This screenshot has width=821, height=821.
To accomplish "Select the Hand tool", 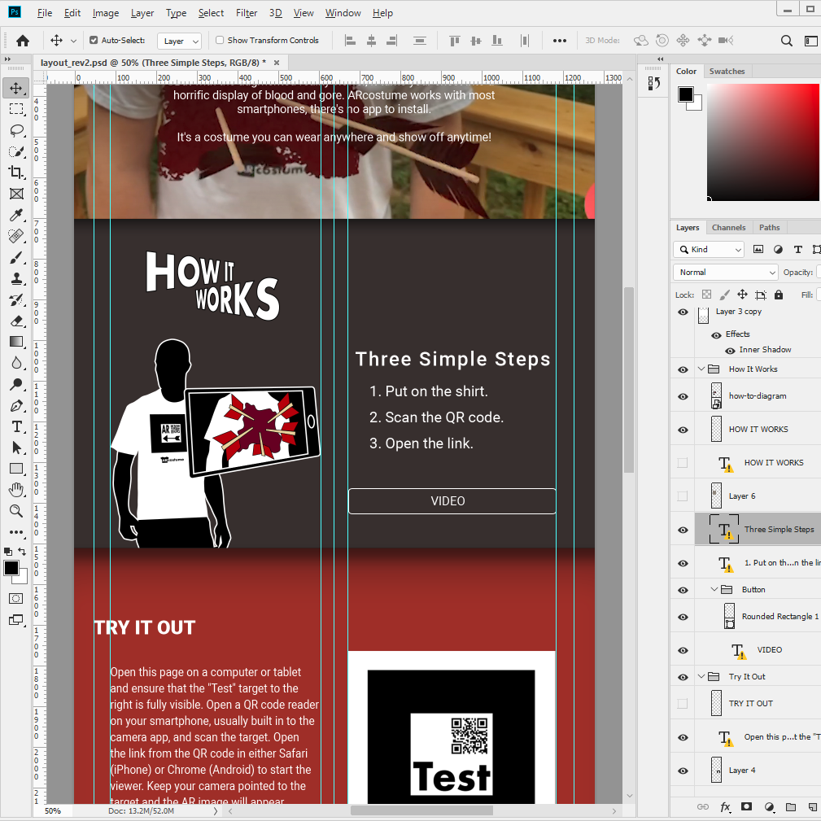I will pos(16,490).
